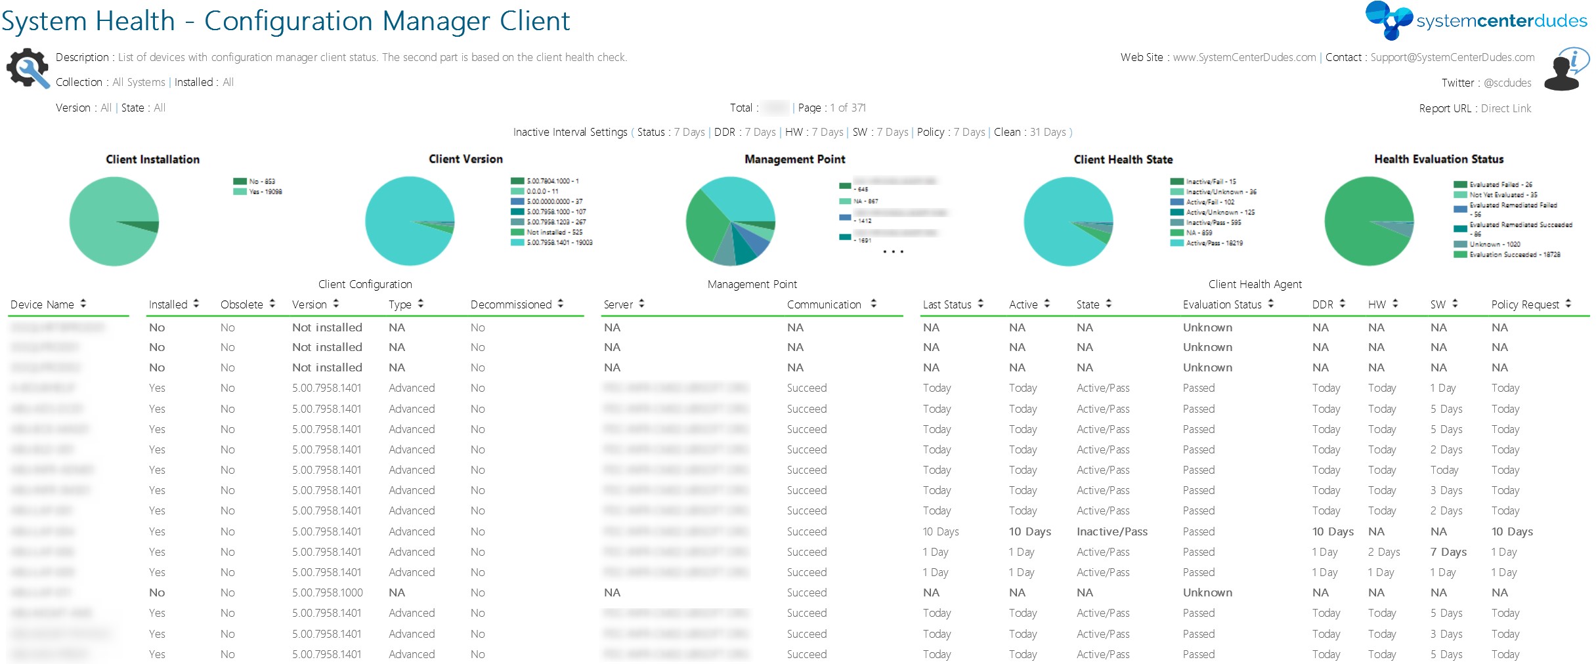Sort by the Server column arrows
This screenshot has height=664, width=1596.
[x=641, y=304]
